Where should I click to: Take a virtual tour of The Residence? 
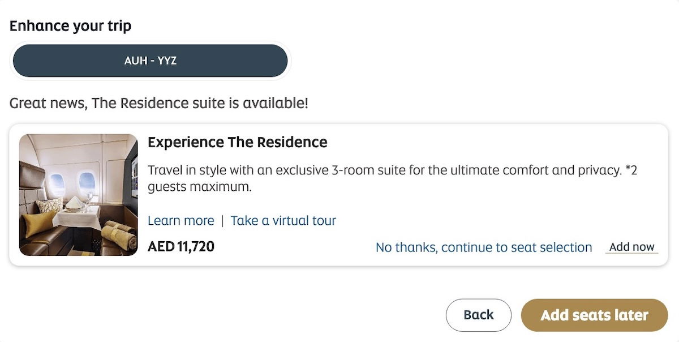coord(283,220)
